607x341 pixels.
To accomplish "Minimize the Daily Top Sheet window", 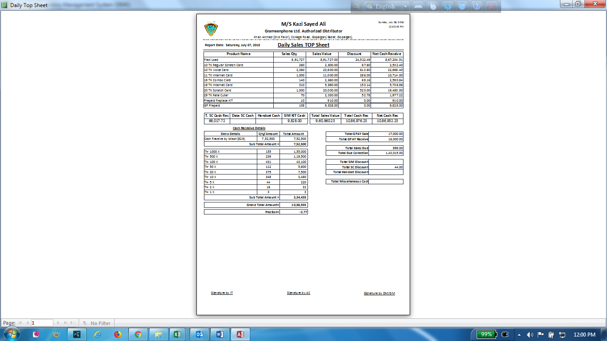I will (x=567, y=4).
